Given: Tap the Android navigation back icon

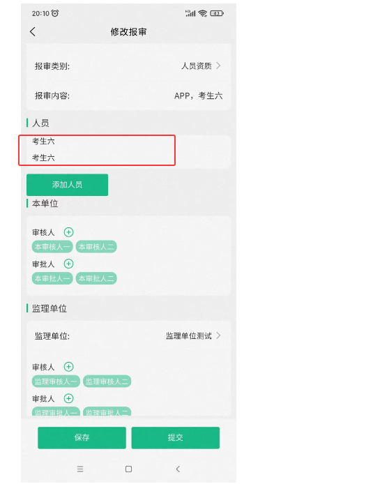Looking at the screenshot, I should 178,469.
